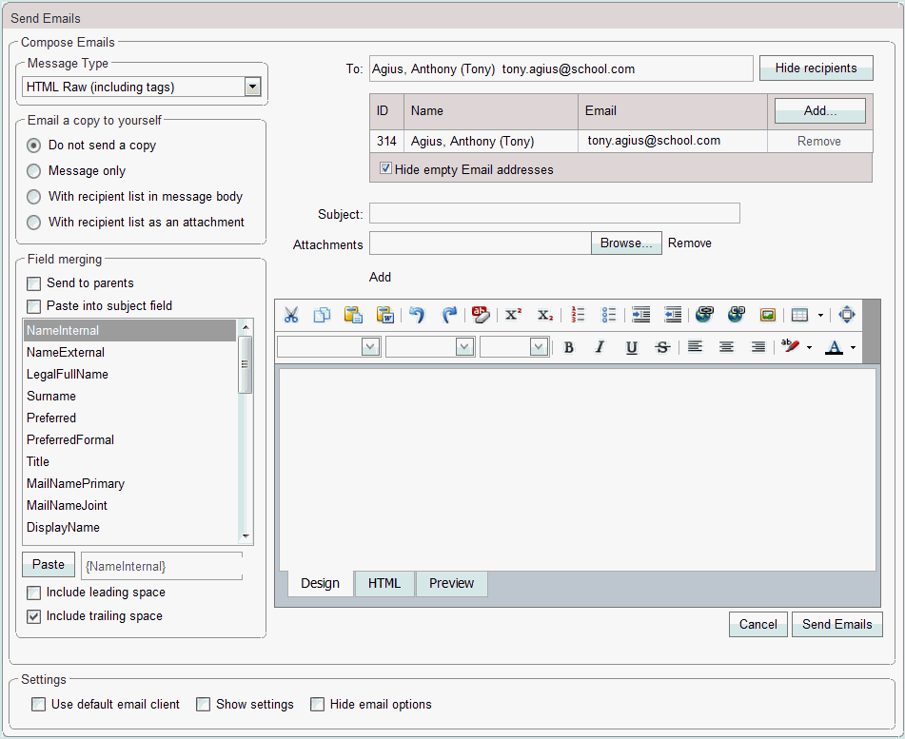
Task: Click the Subject input field
Action: pyautogui.click(x=555, y=213)
